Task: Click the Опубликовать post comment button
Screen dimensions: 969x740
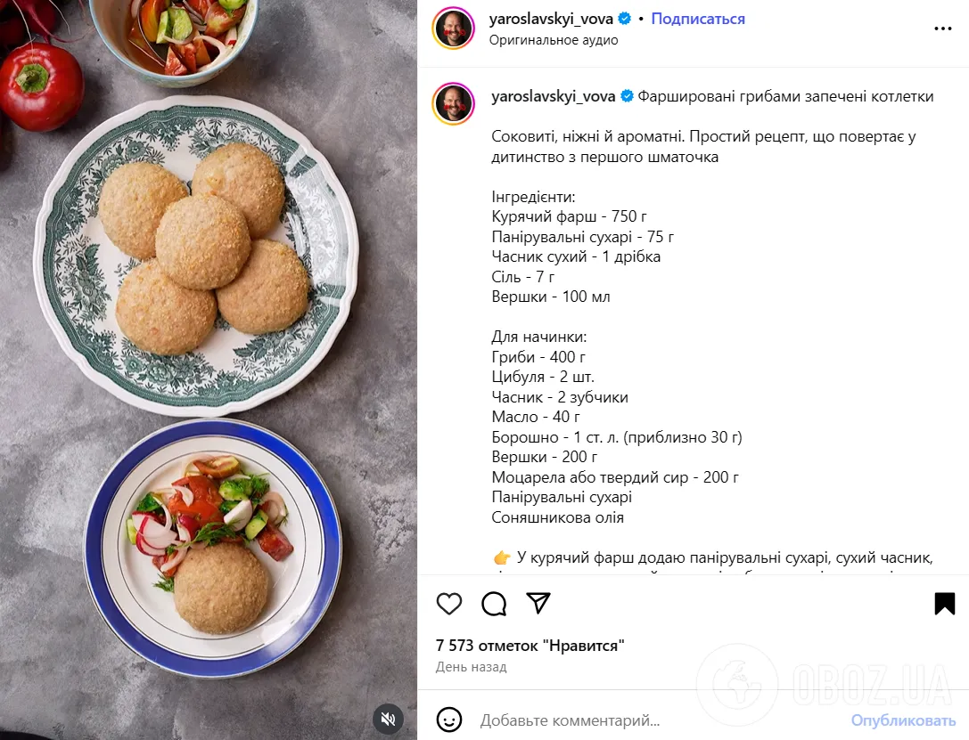Action: (903, 720)
